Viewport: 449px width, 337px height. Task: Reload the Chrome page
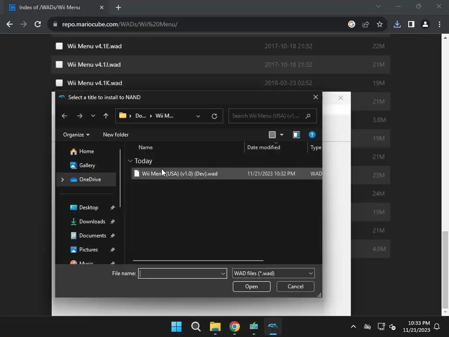(38, 25)
